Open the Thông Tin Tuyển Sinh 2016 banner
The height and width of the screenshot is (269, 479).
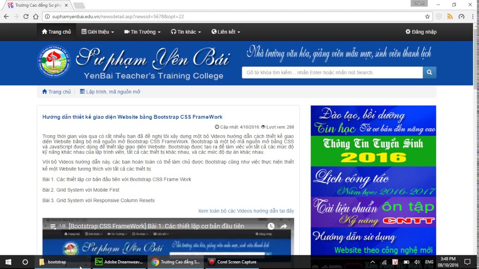coord(373,151)
